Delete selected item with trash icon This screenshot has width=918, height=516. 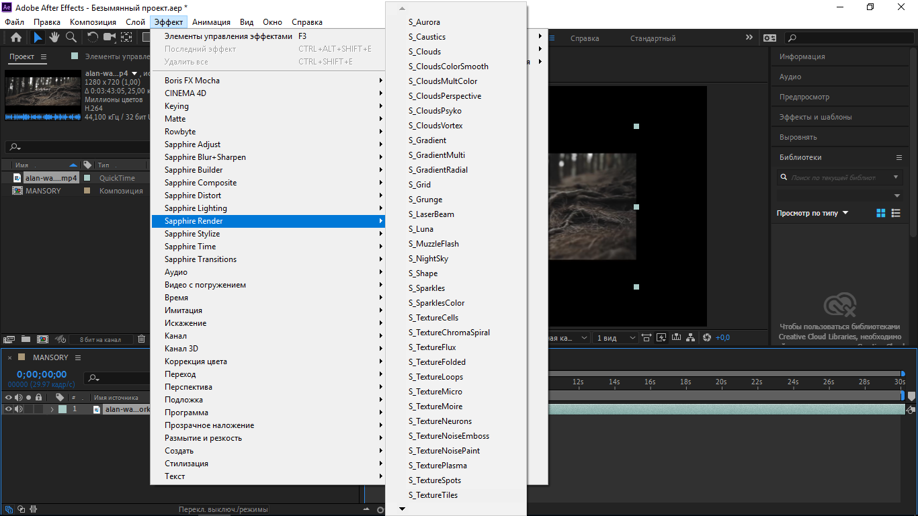coord(142,339)
